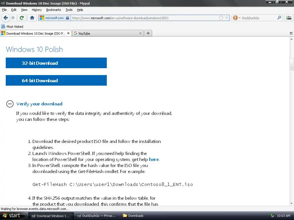Viewport: 294px width, 220px height.
Task: Click the Forward arrow button
Action: click(13, 18)
